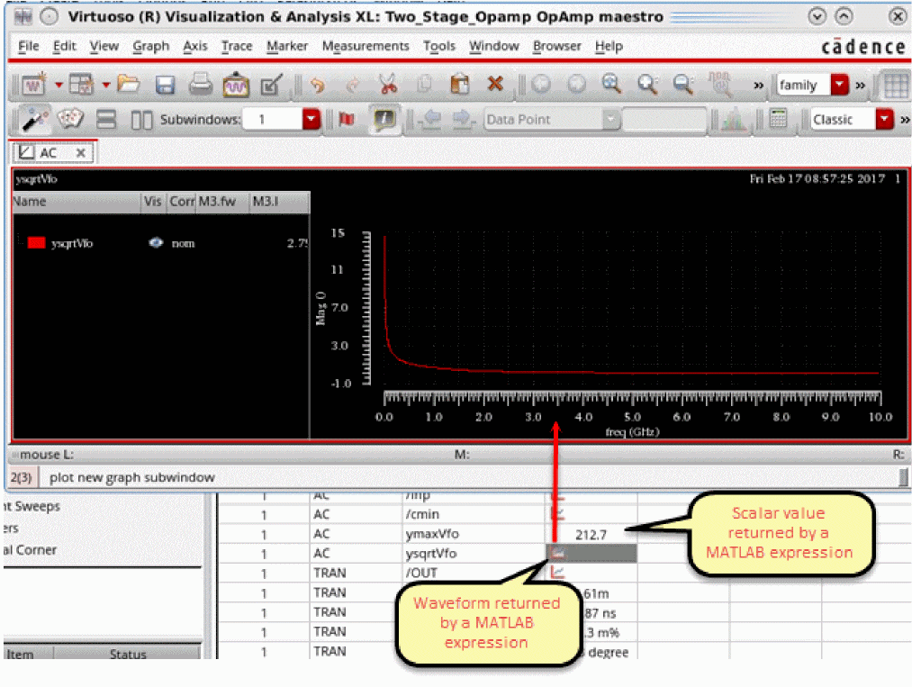Click the histogram chart icon
The height and width of the screenshot is (687, 912).
click(x=734, y=120)
